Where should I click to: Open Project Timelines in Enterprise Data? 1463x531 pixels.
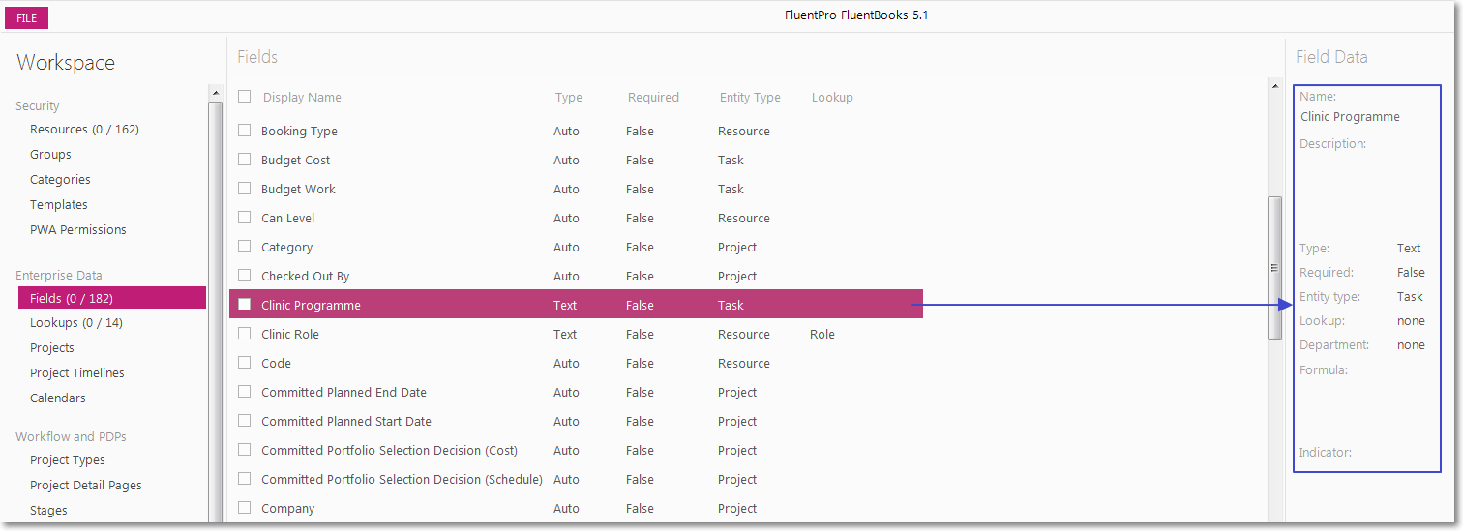pos(77,373)
